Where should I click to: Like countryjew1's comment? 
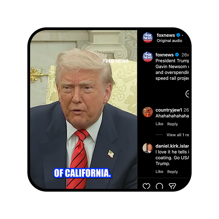tap(159, 124)
